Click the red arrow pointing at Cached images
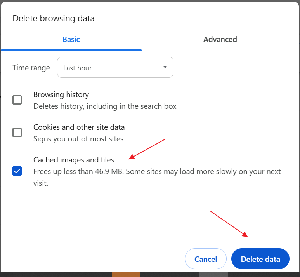The width and height of the screenshot is (300, 277). click(x=147, y=148)
